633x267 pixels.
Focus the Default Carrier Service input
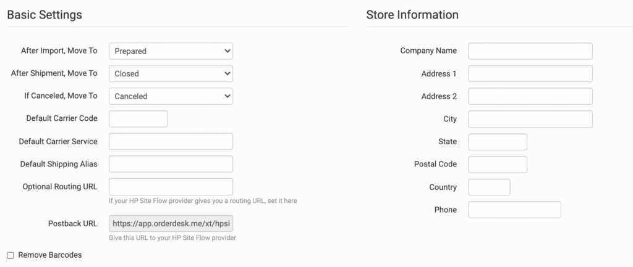pos(171,141)
